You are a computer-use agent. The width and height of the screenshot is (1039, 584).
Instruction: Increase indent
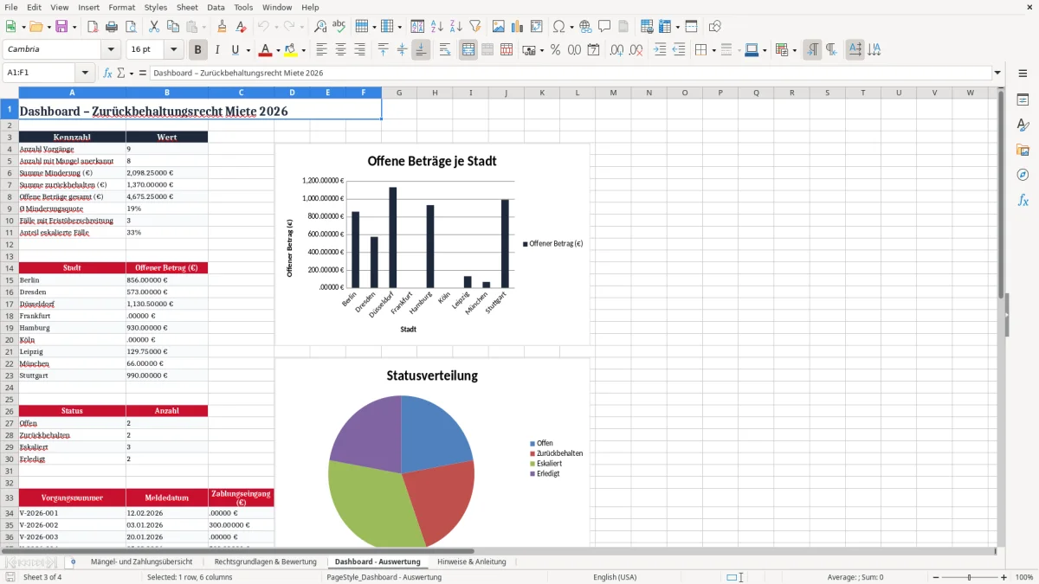click(x=660, y=50)
